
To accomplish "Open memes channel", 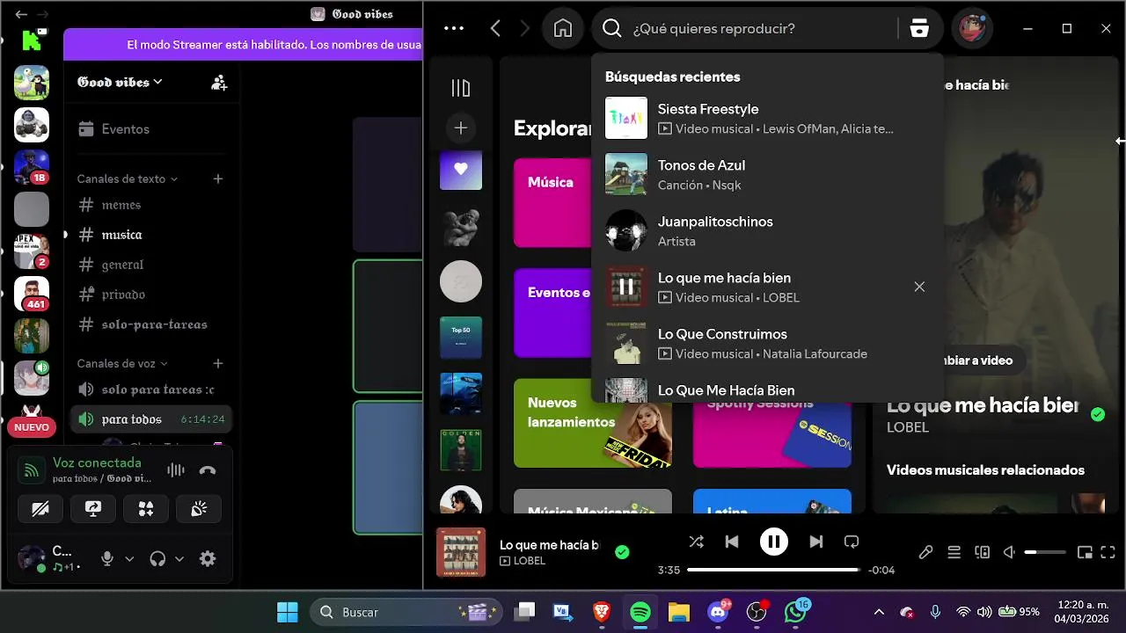I will click(150, 205).
